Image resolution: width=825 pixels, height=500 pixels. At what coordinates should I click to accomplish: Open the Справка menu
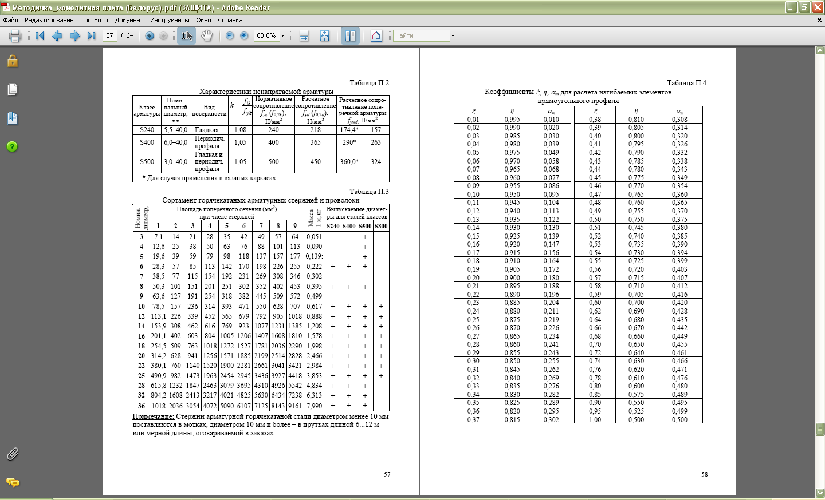230,20
